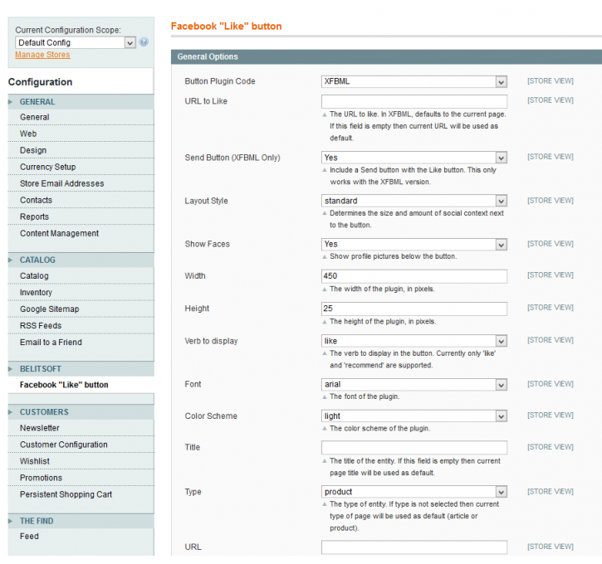Collapse the General Options fieldset header
Image resolution: width=602 pixels, height=564 pixels.
(x=386, y=56)
